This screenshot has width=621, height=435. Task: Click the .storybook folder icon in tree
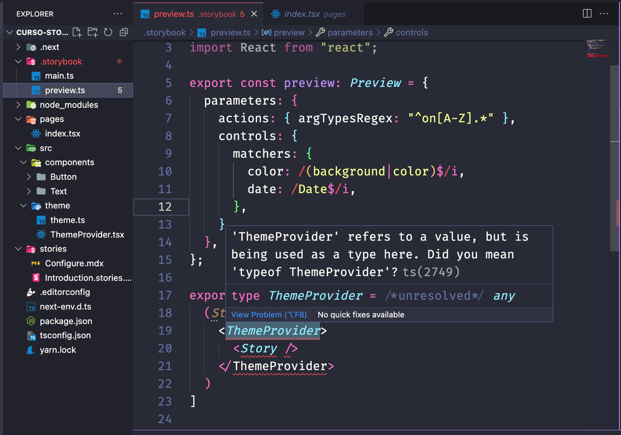click(31, 62)
